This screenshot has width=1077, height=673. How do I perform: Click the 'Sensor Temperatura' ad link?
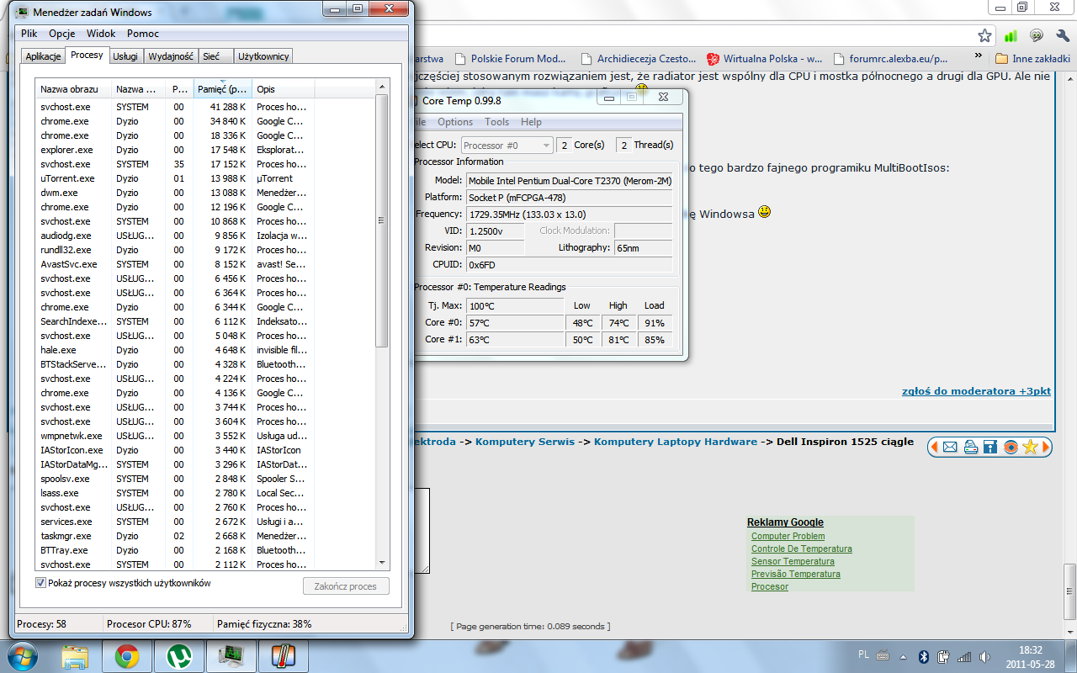[793, 561]
